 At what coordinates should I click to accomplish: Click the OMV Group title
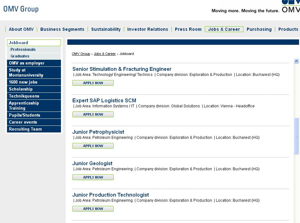21,9
